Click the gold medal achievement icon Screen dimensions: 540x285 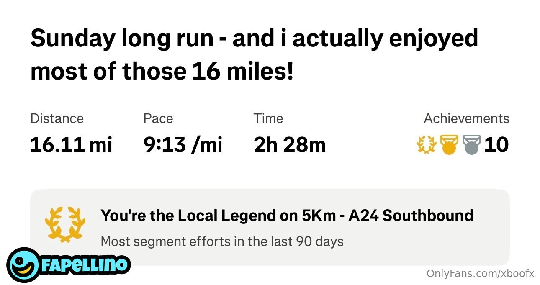[449, 145]
